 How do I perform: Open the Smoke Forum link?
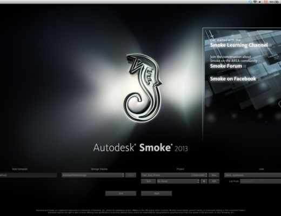click(226, 66)
